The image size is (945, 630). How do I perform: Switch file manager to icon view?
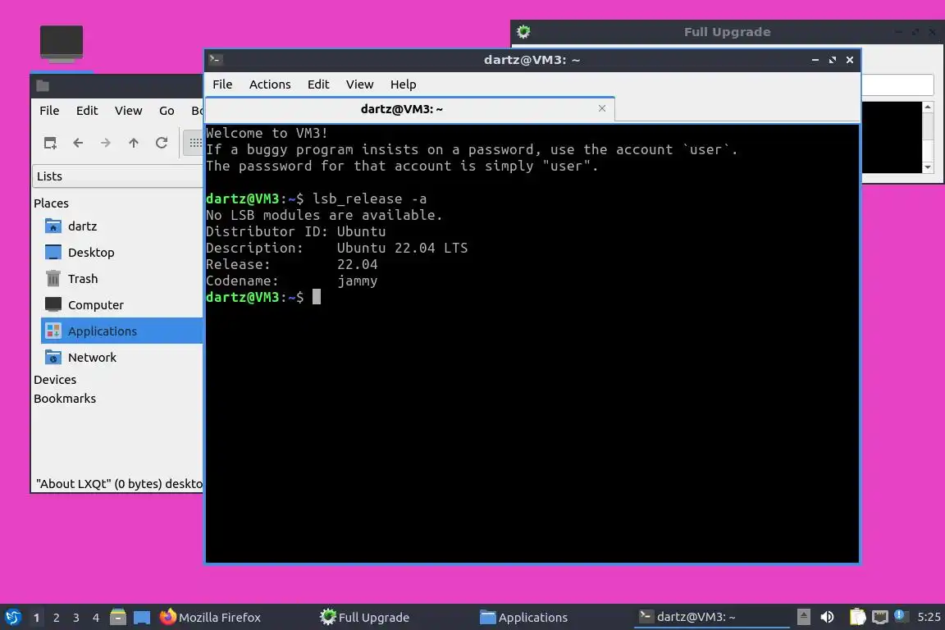pos(194,143)
